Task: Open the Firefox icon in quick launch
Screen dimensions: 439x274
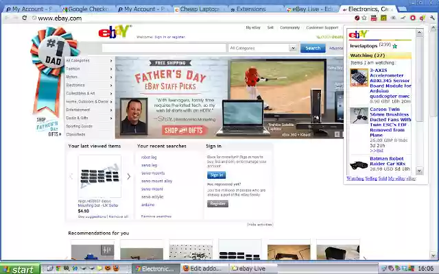Action: point(116,269)
